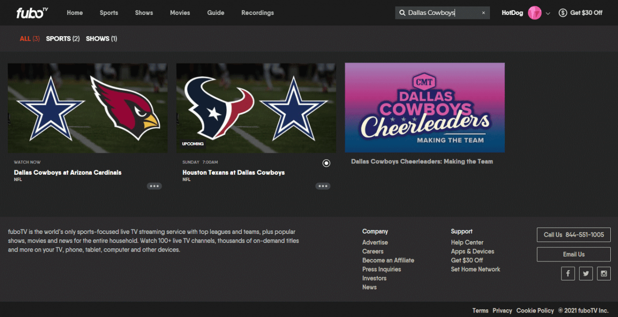Open the Guide menu
This screenshot has width=618, height=317.
[x=216, y=13]
